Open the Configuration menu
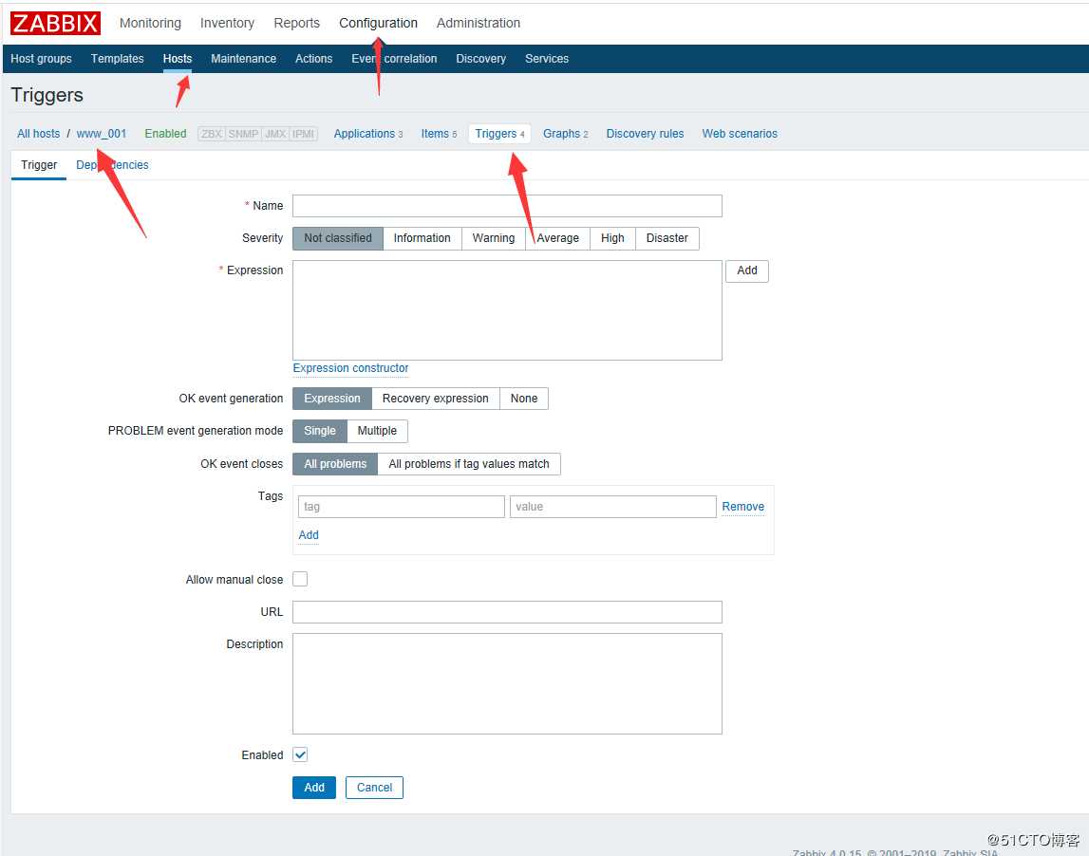This screenshot has width=1089, height=856. (x=378, y=23)
